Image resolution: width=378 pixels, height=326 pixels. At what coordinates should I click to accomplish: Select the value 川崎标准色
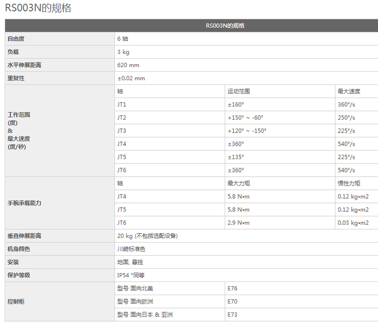click(131, 249)
